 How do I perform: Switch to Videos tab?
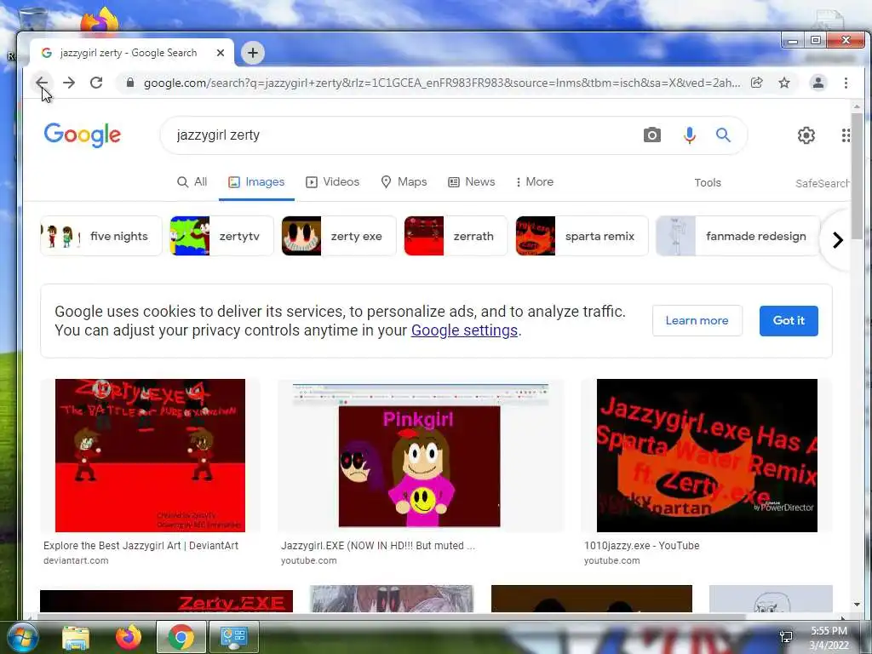coord(333,182)
